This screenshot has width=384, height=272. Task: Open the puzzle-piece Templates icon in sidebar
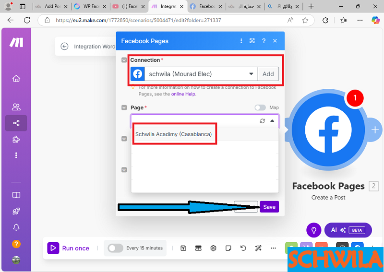[x=16, y=139]
